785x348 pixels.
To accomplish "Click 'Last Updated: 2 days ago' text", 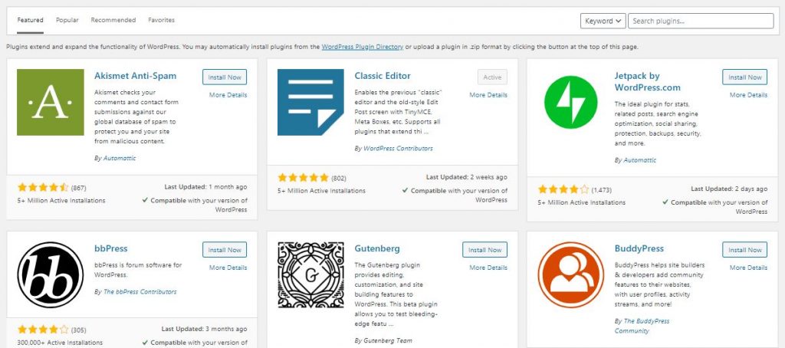I will pos(729,189).
